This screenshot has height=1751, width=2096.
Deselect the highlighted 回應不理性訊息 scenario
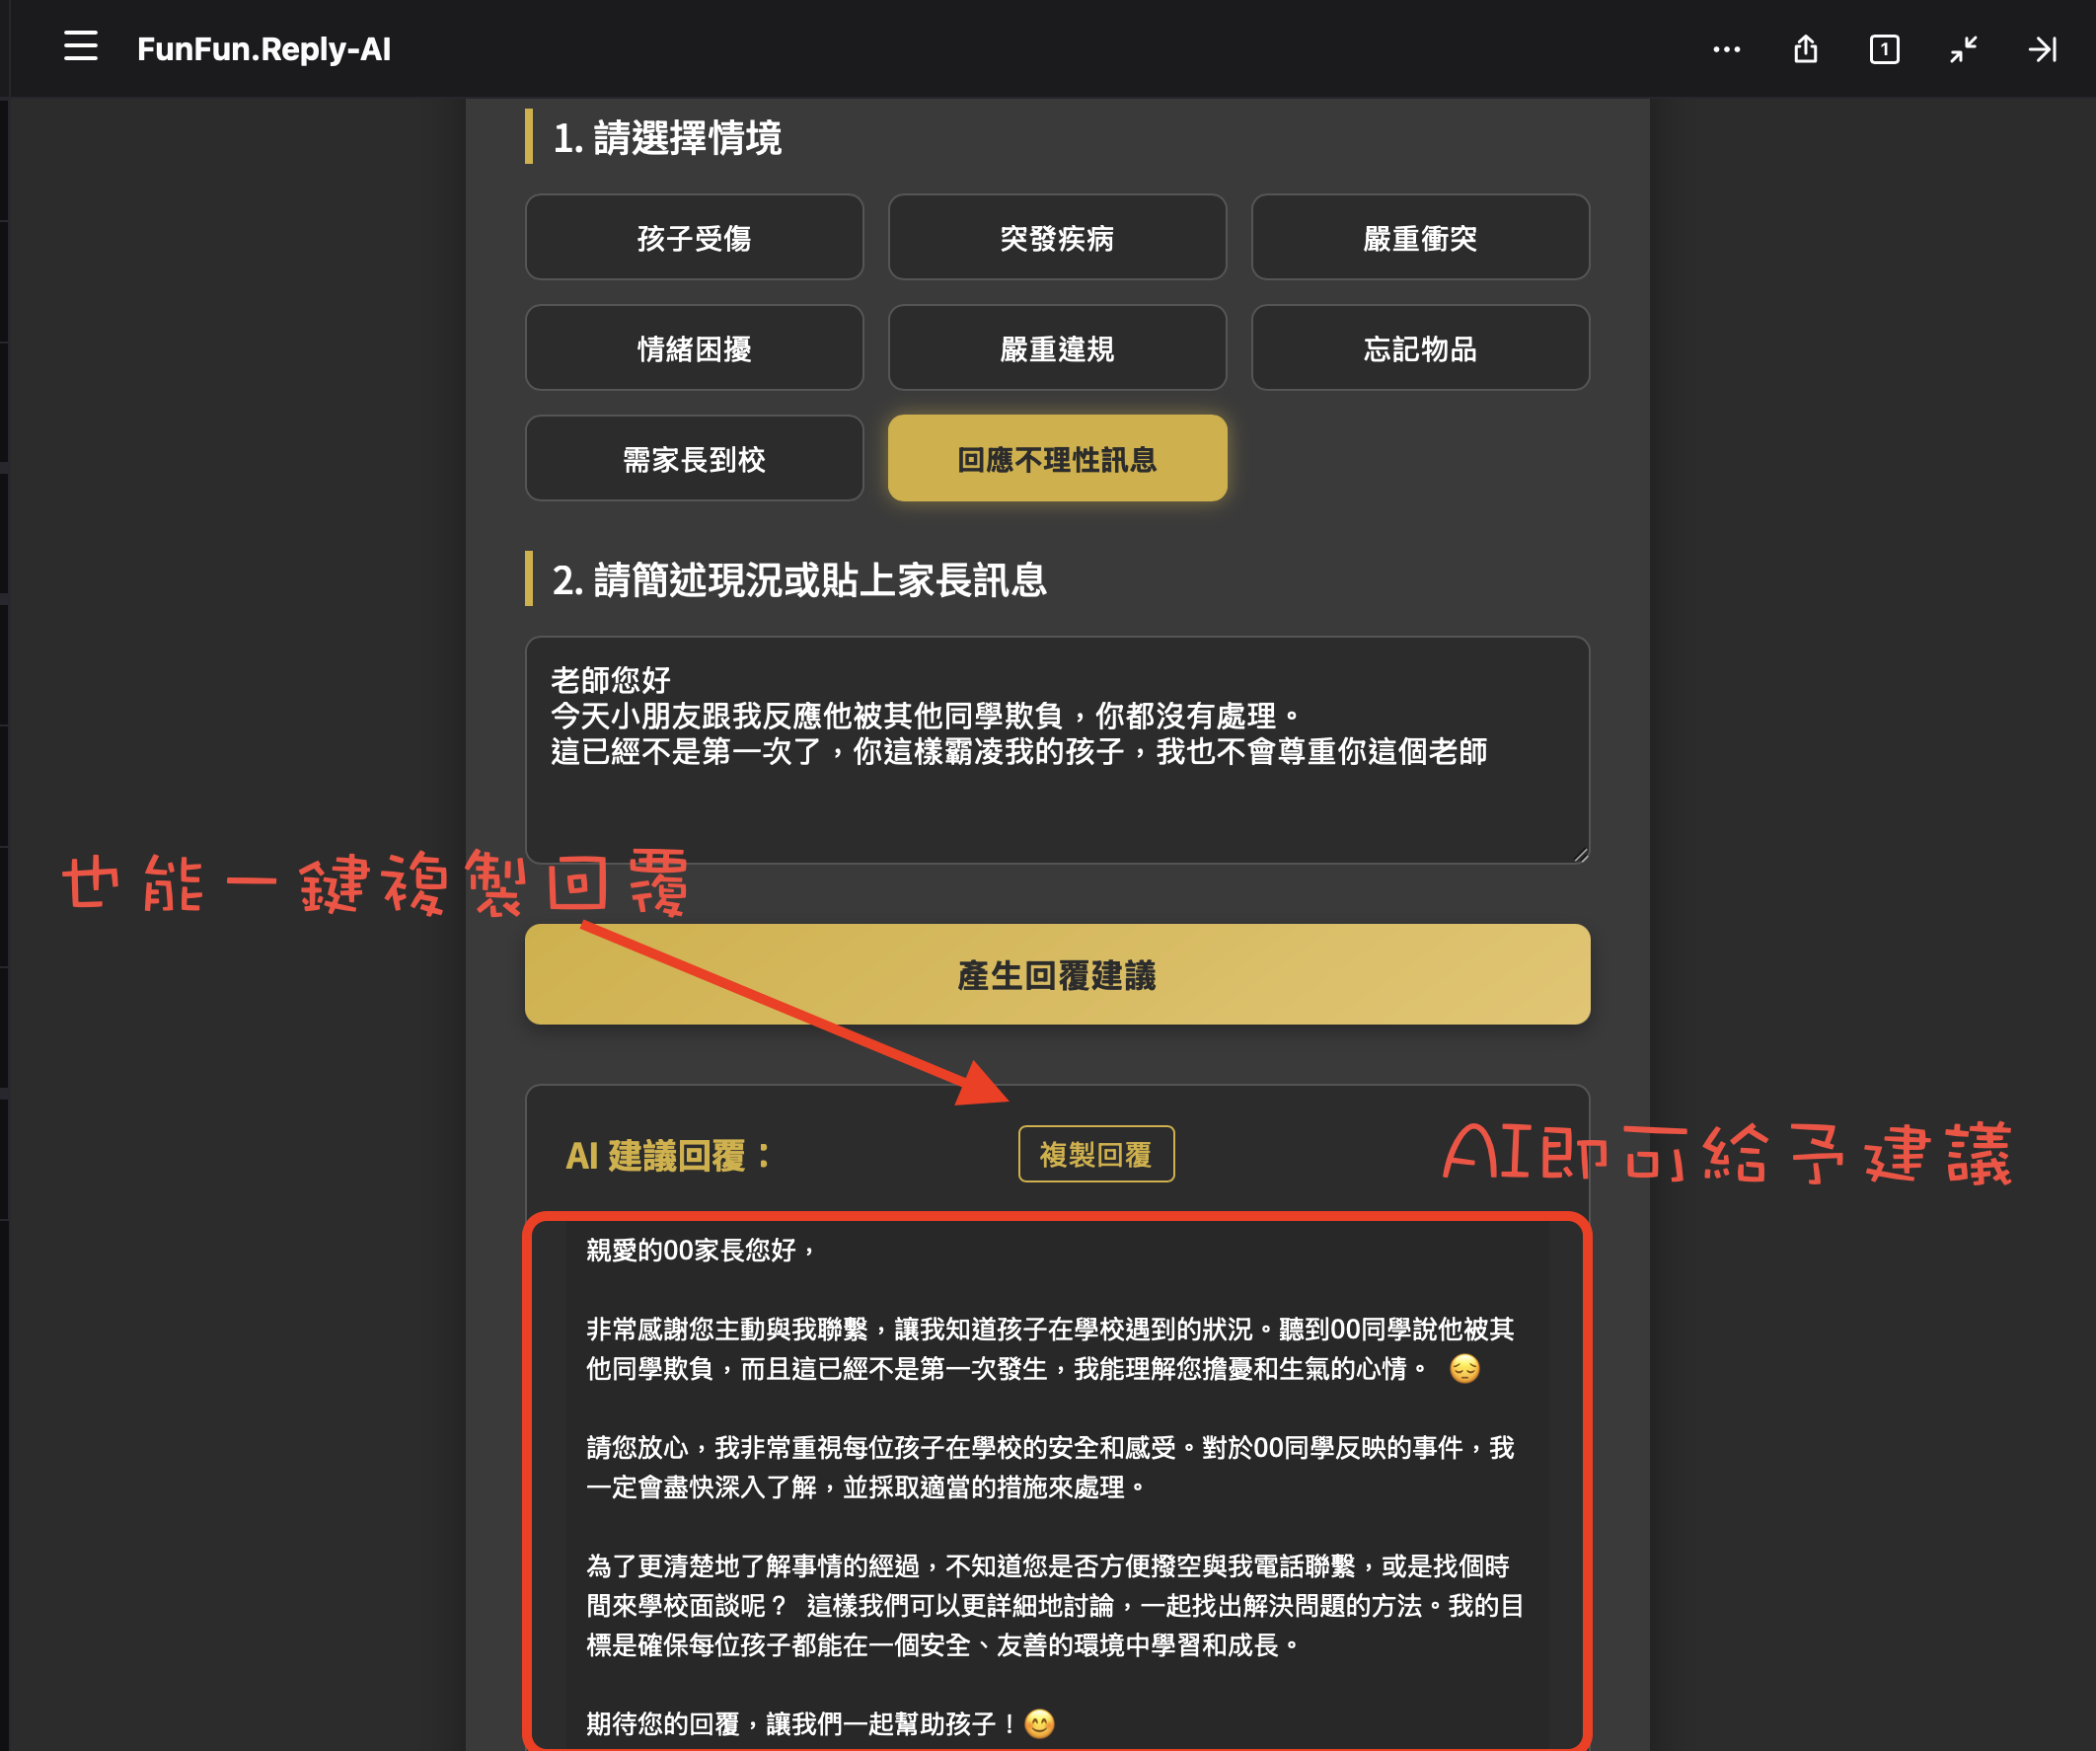coord(1057,458)
